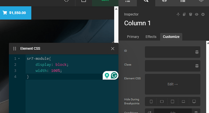Click the Grammarly lightbulb suggestion icon

pos(107,75)
